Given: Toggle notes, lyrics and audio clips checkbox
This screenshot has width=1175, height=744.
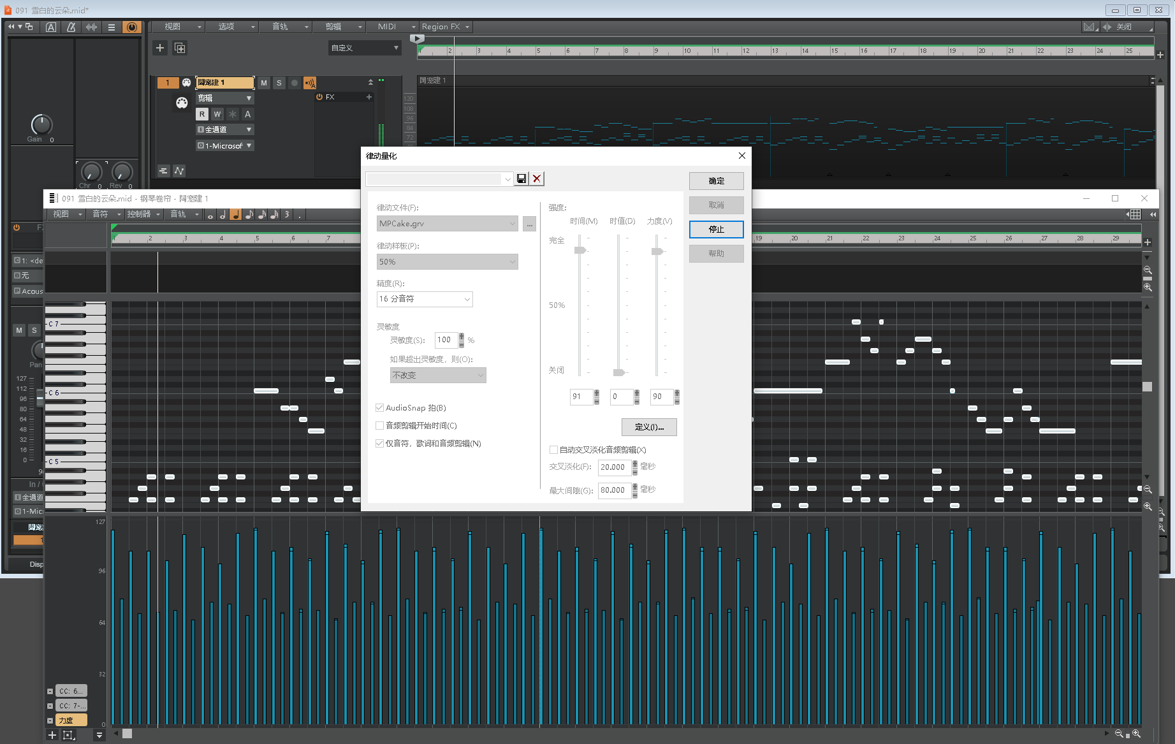Looking at the screenshot, I should click(x=380, y=444).
